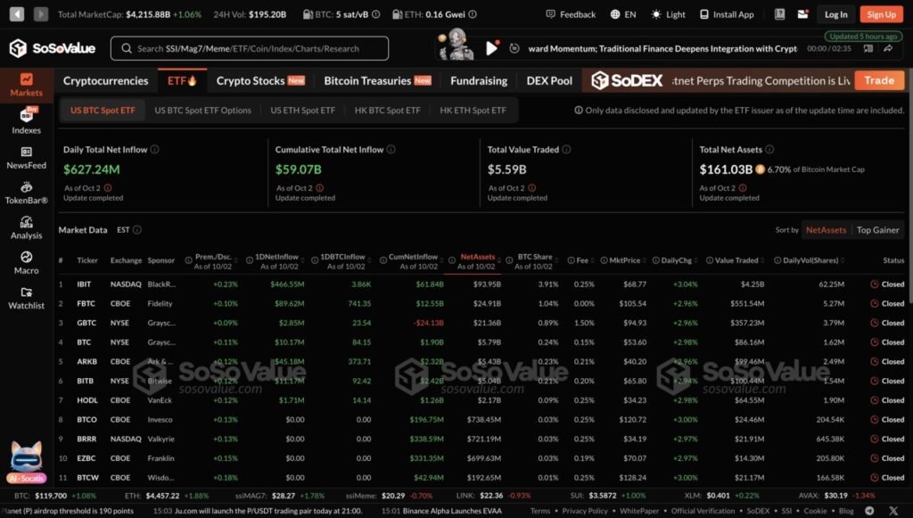The width and height of the screenshot is (913, 518).
Task: Show info for Daily Total Net Inflow
Action: (155, 150)
